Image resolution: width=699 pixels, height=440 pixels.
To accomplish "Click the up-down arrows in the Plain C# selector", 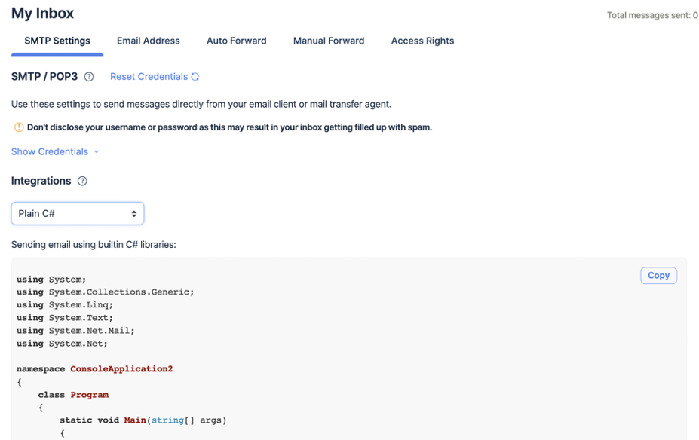I will coord(133,214).
